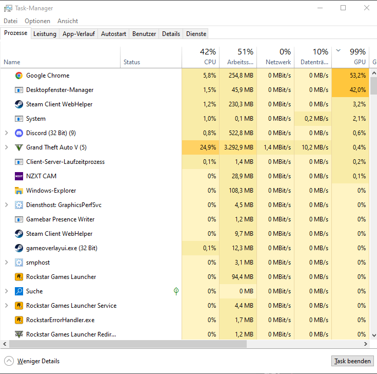Click the vertical scrollbar down arrow
377x374 pixels.
tap(373, 335)
